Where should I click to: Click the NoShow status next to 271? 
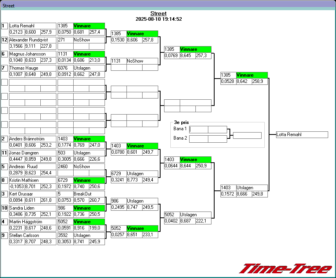(89, 40)
